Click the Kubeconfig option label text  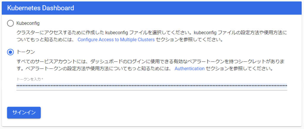click(28, 23)
